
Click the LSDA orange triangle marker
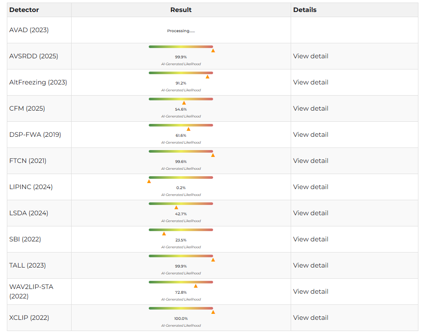176,208
